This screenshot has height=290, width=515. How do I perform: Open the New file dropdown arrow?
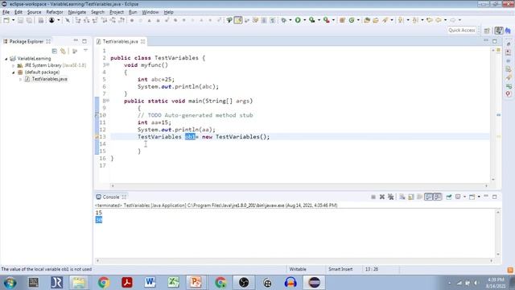pos(14,20)
